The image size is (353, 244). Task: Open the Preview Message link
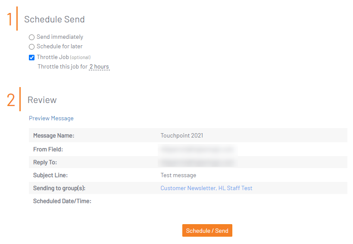(51, 118)
